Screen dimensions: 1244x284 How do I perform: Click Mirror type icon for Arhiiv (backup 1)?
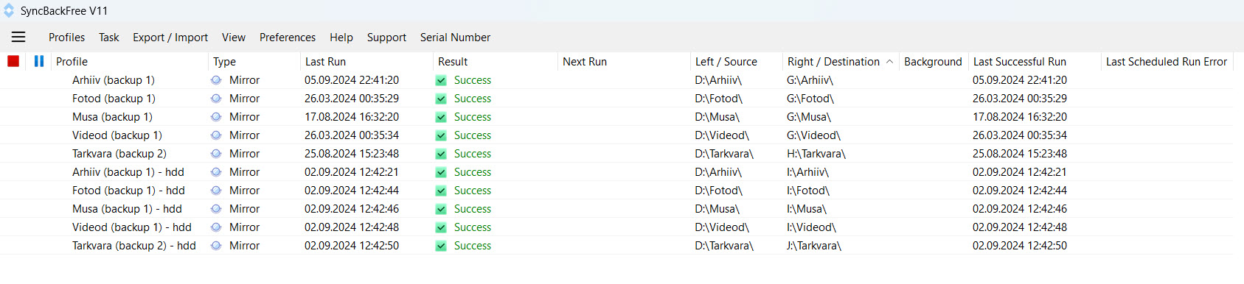click(216, 80)
